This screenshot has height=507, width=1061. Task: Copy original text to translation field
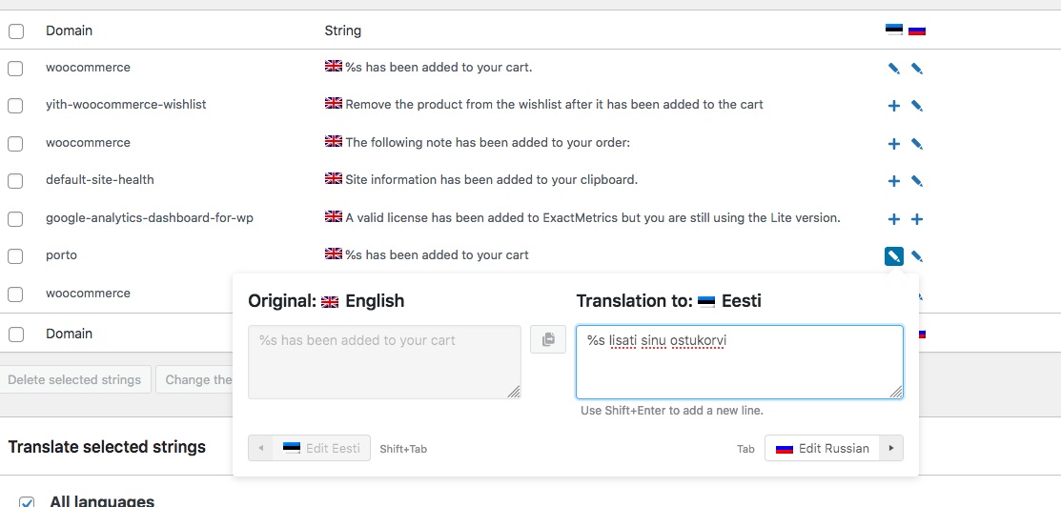point(548,339)
